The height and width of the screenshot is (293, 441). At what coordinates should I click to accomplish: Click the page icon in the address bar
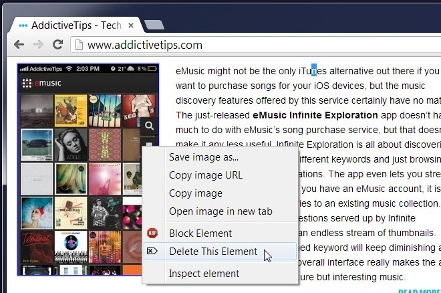[x=79, y=44]
